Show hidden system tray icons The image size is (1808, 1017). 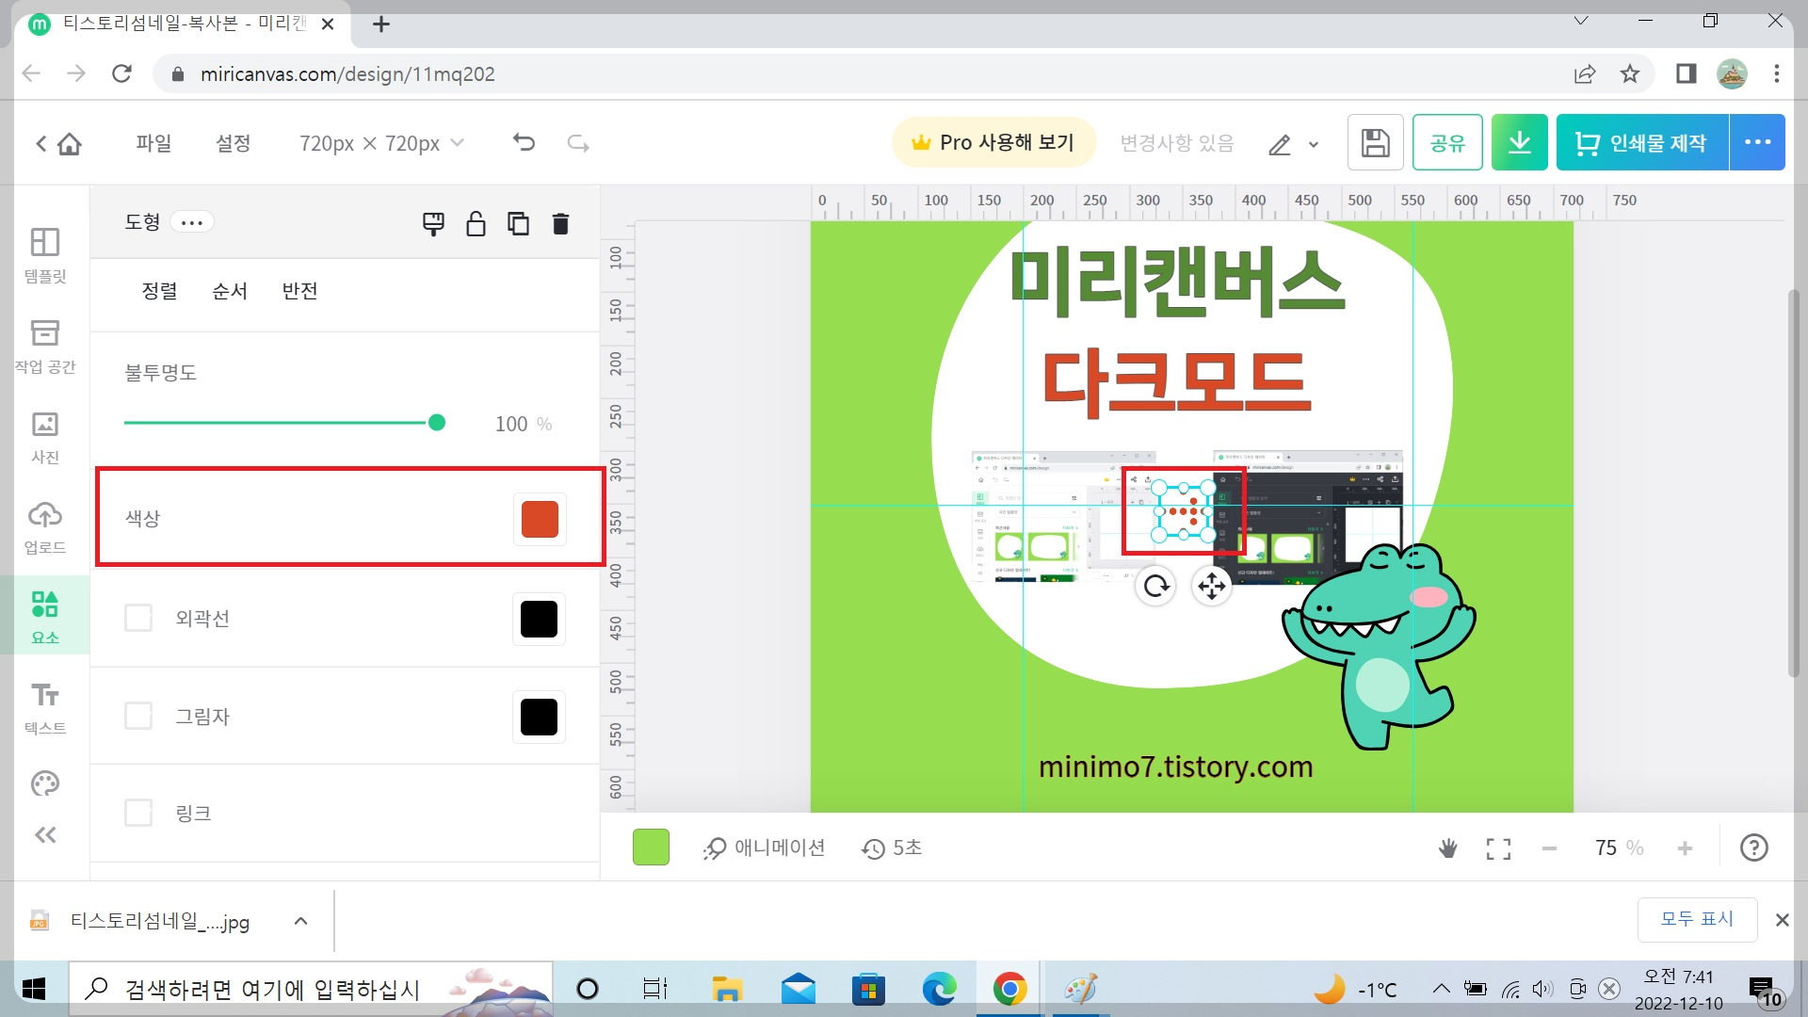(x=1441, y=989)
